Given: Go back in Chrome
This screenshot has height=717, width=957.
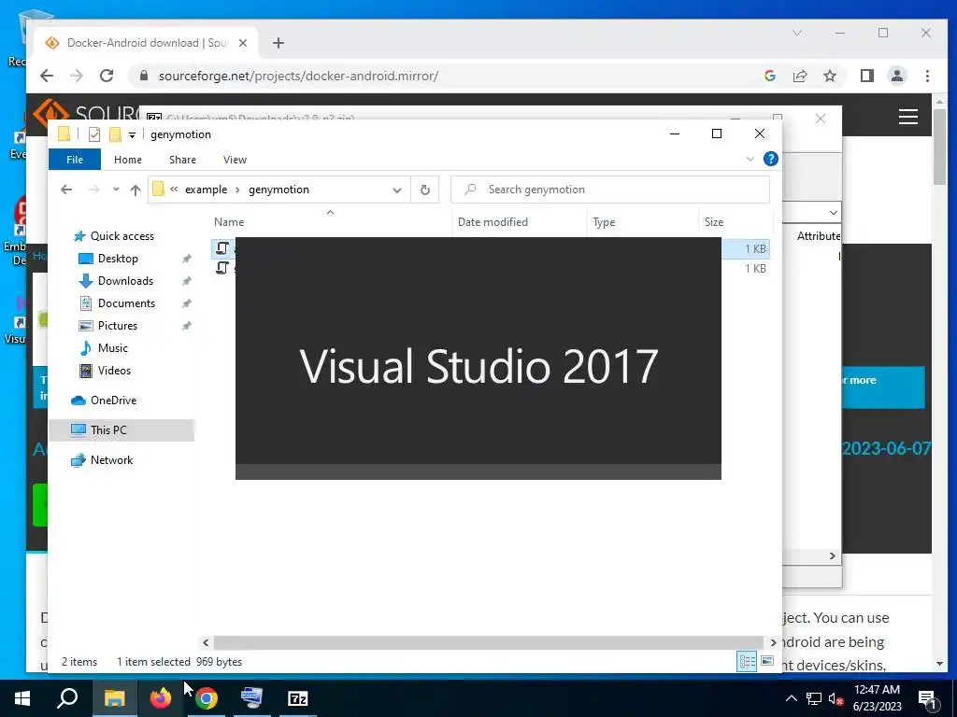Looking at the screenshot, I should [47, 76].
